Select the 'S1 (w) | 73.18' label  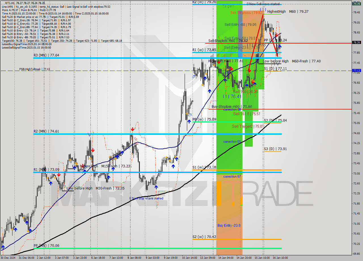click(x=204, y=167)
